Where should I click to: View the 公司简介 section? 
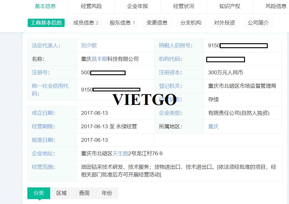click(x=259, y=23)
